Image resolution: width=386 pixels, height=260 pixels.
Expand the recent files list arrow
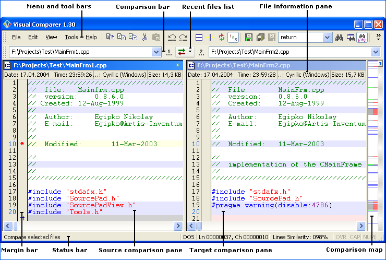tap(191, 52)
